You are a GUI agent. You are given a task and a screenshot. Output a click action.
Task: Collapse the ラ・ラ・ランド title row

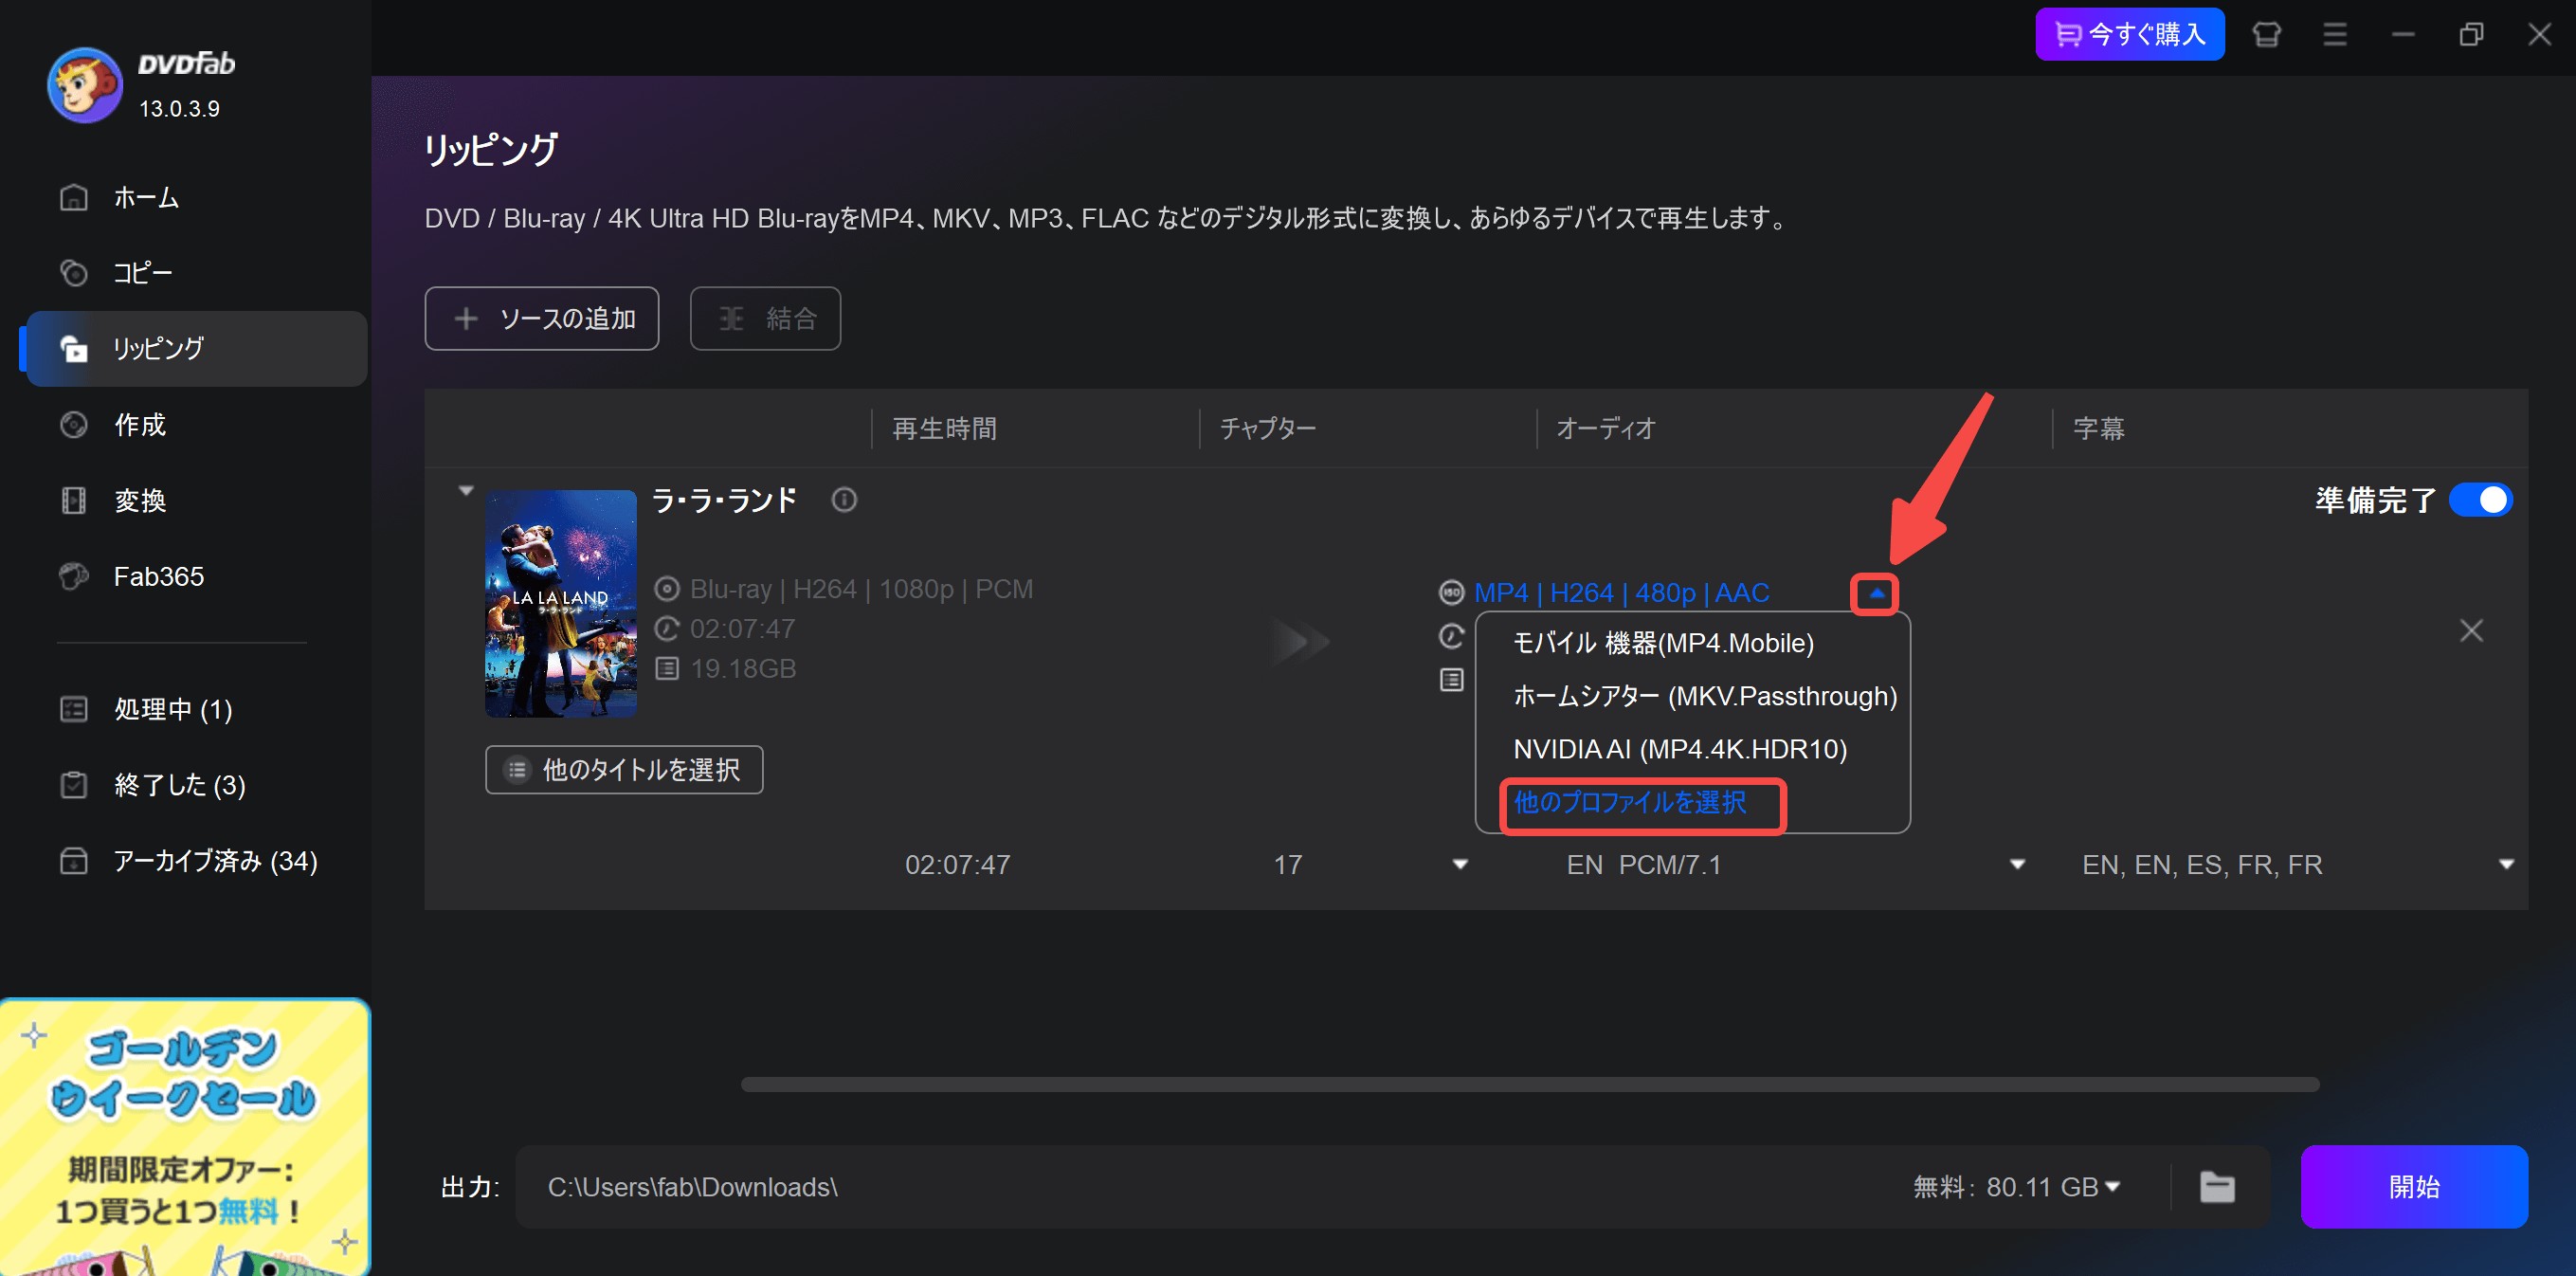point(465,492)
